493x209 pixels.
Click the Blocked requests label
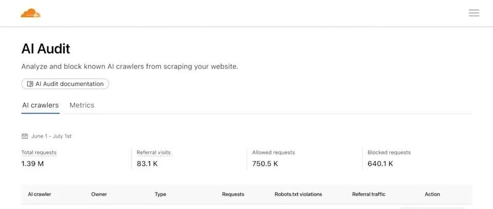[x=389, y=153]
